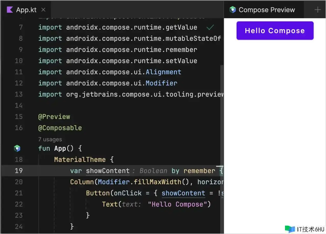Click the @Preview annotation
The image size is (326, 234).
(x=54, y=117)
